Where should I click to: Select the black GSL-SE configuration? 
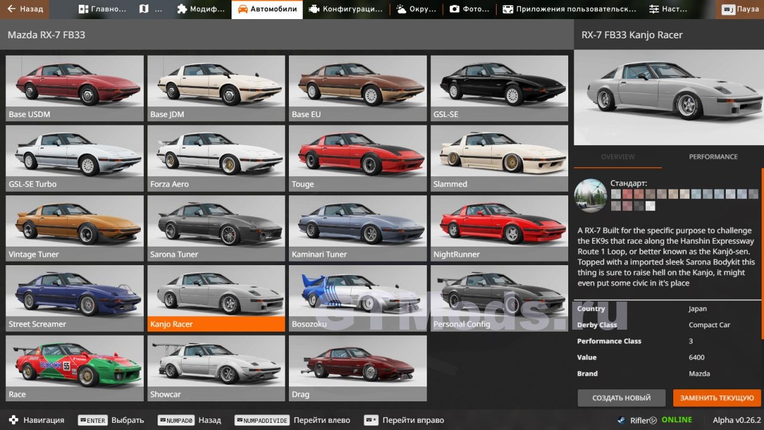pyautogui.click(x=499, y=88)
